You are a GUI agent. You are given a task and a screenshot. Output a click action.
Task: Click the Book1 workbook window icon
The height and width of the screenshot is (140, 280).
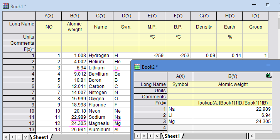pos(5,6)
